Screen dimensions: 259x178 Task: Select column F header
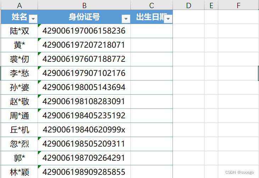tap(238, 5)
